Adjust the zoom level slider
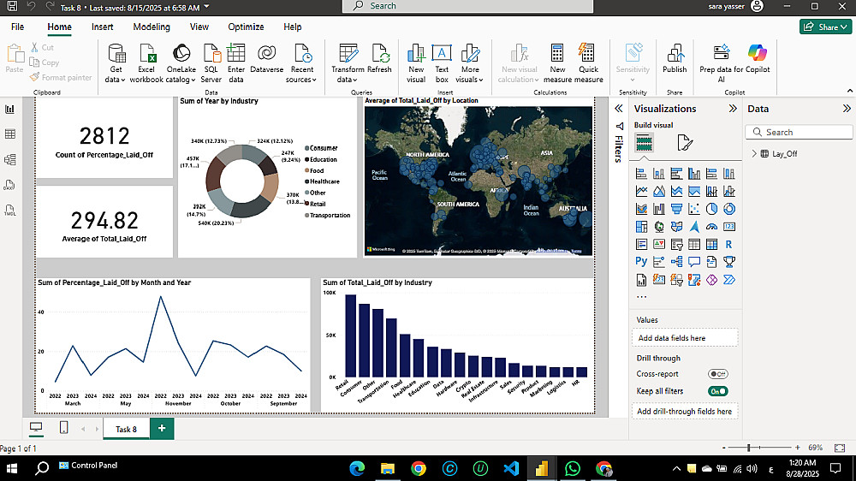Viewport: 856px width, 481px height. [749, 448]
